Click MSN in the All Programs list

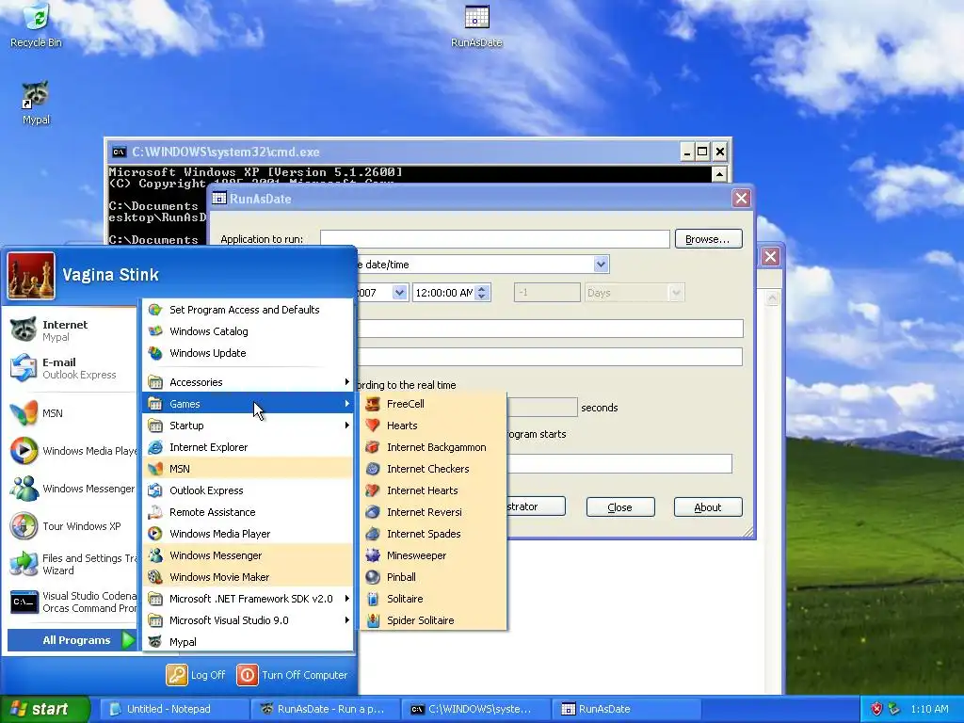[249, 469]
